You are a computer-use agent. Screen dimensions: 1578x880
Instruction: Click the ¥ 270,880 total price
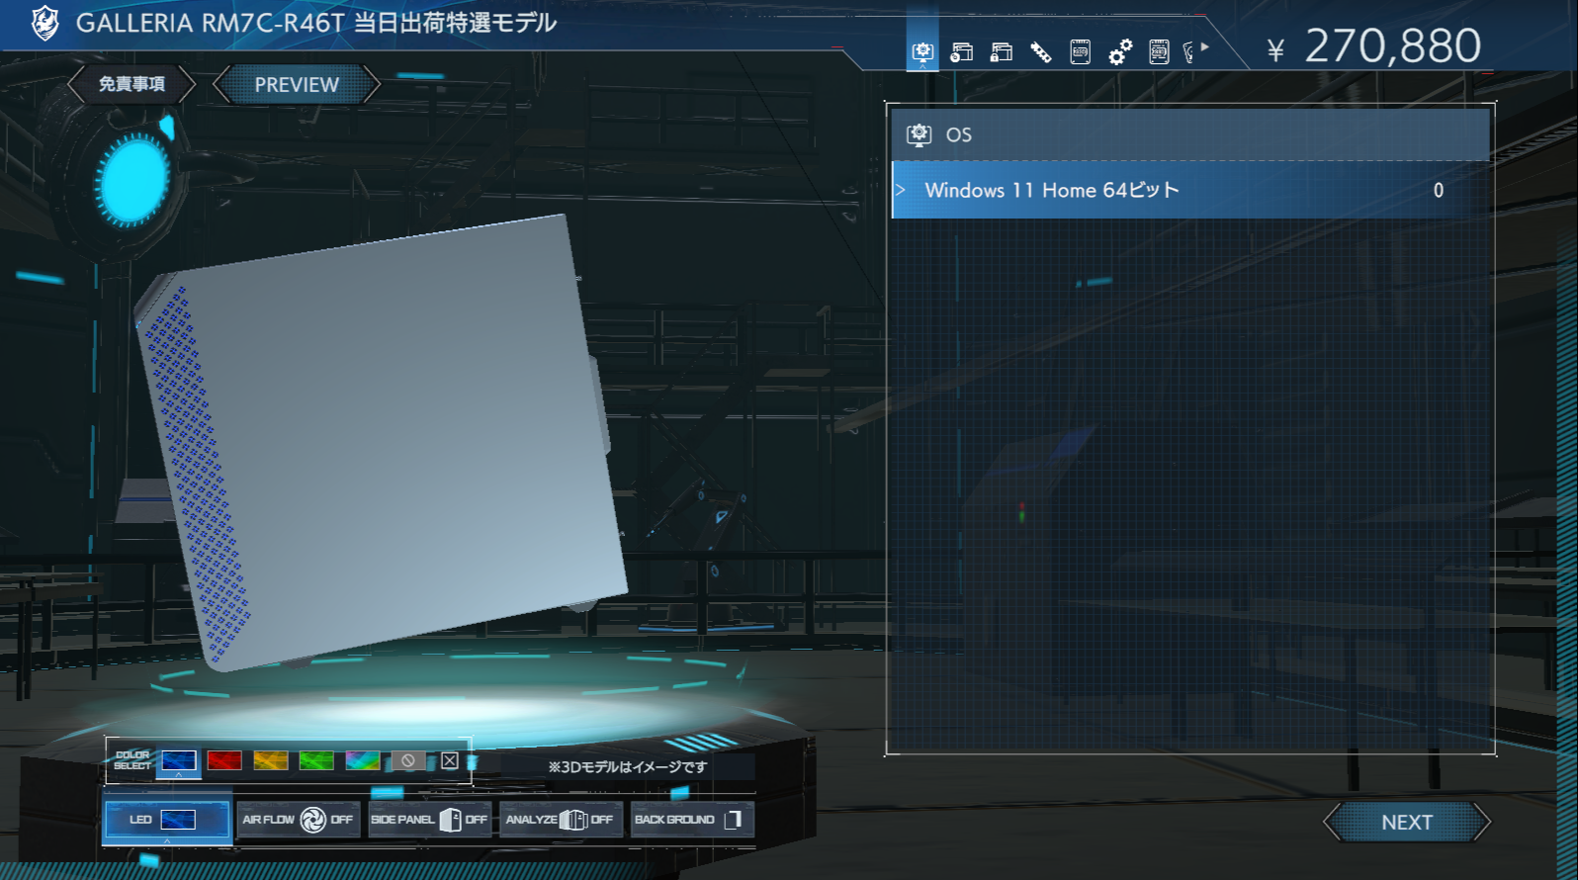(1374, 46)
